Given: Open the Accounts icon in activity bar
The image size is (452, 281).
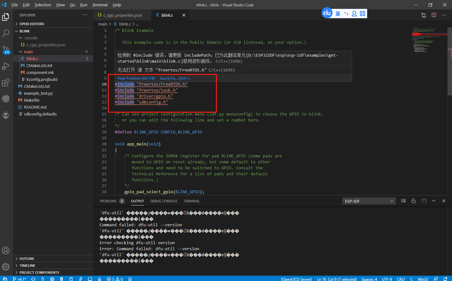Looking at the screenshot, I should click(x=6, y=250).
